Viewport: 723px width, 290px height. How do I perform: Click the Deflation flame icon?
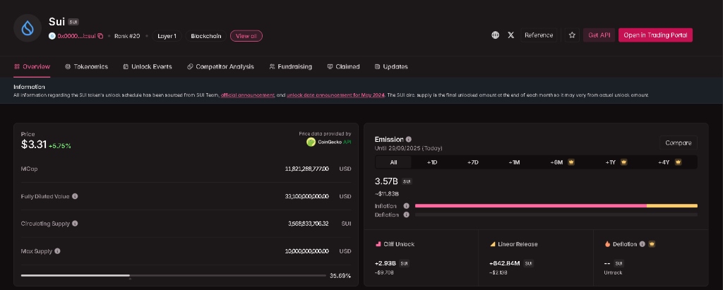pos(607,244)
